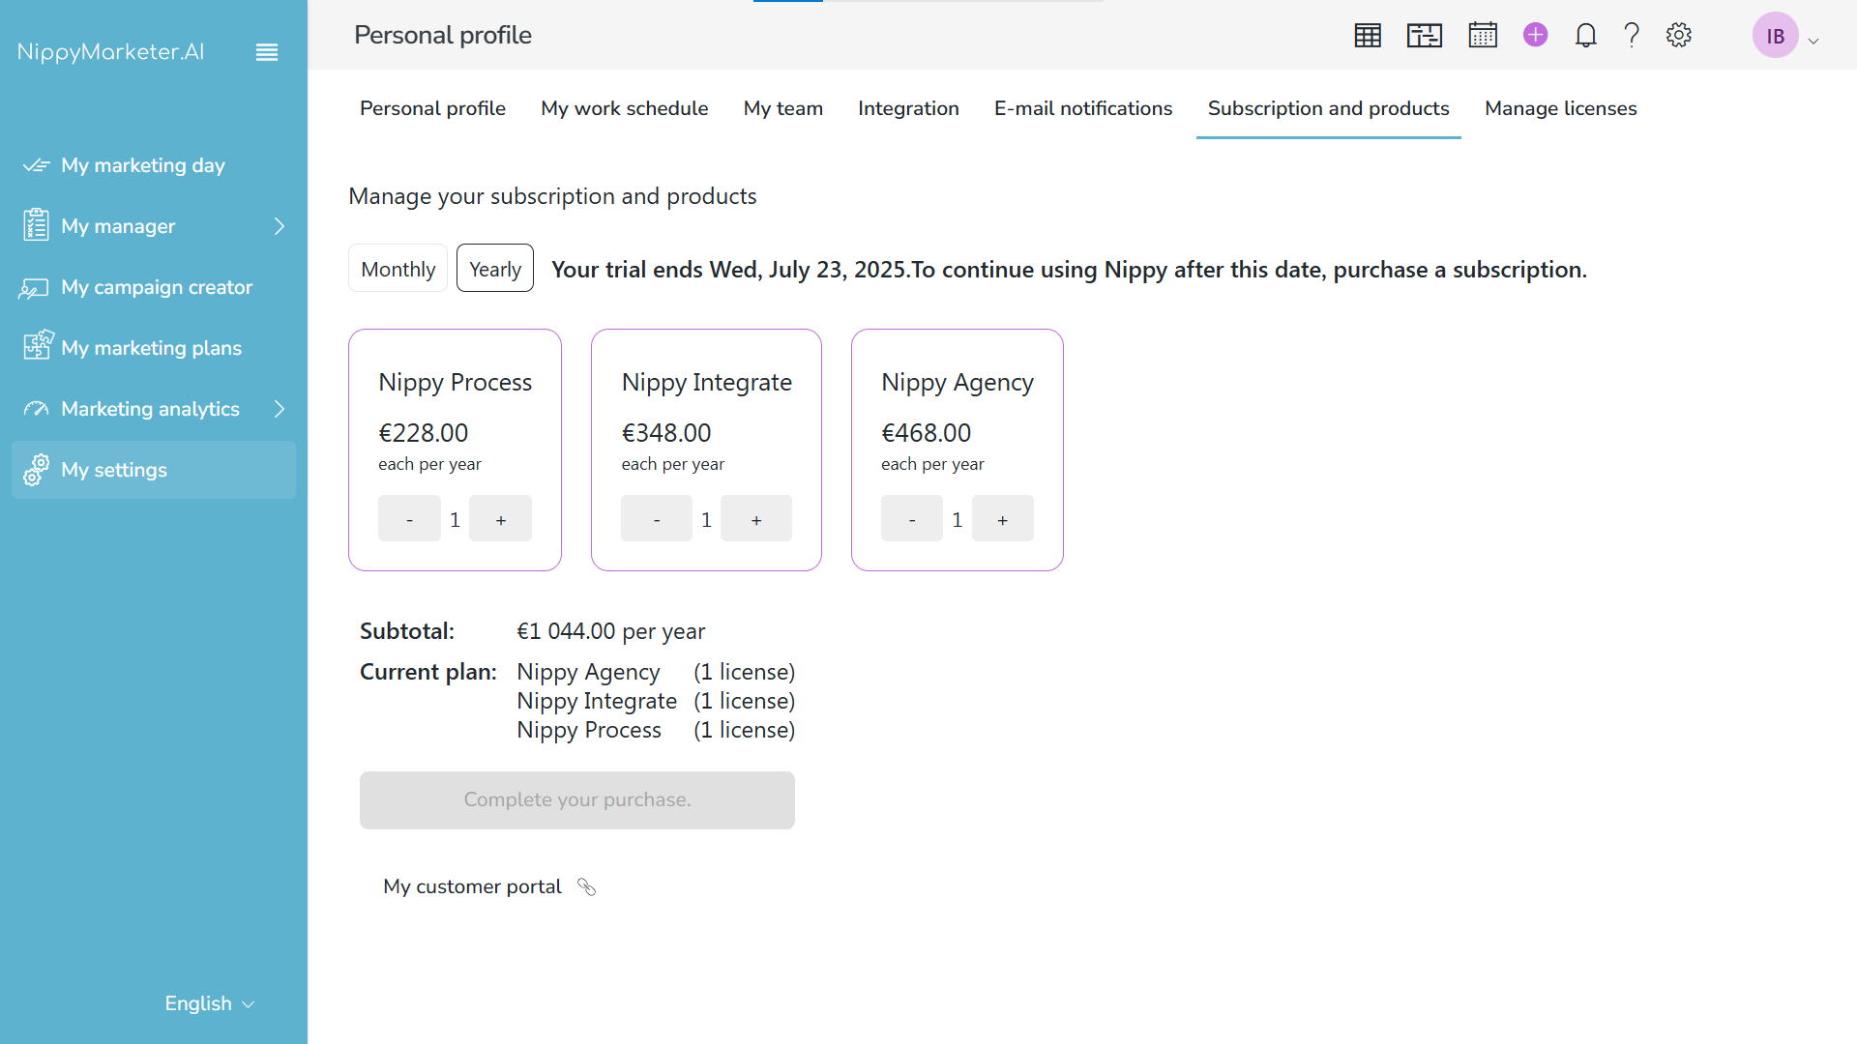
Task: Open the calendar icon in header
Action: [1483, 35]
